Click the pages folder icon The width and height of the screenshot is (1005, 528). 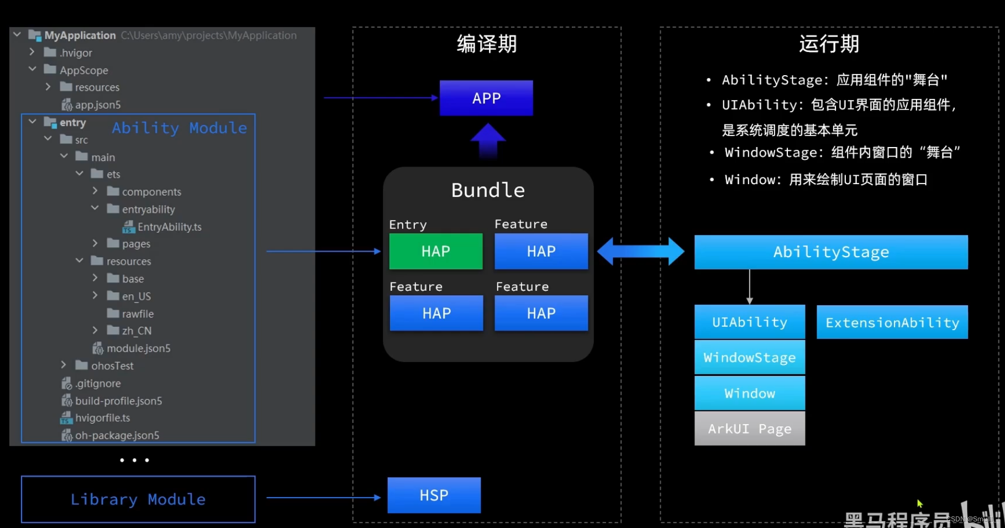113,243
